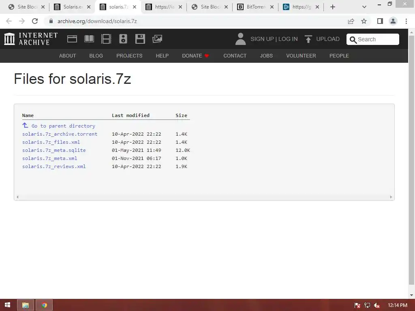Open the ABOUT menu item

pyautogui.click(x=68, y=56)
